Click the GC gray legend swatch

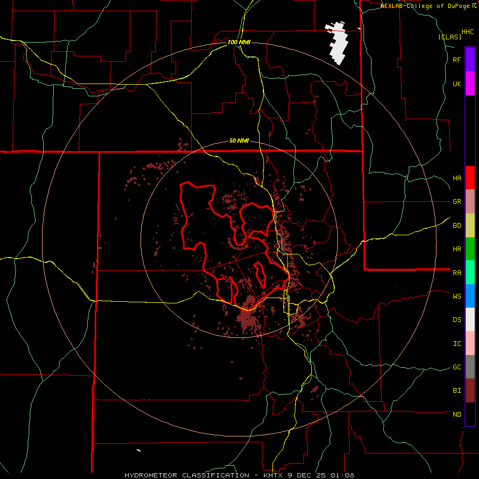pyautogui.click(x=470, y=367)
